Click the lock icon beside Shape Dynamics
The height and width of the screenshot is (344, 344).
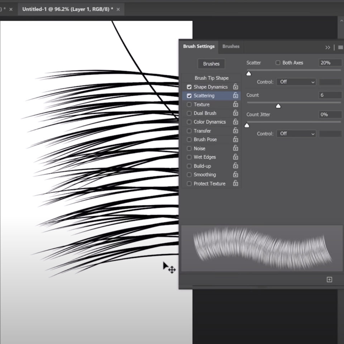(235, 87)
